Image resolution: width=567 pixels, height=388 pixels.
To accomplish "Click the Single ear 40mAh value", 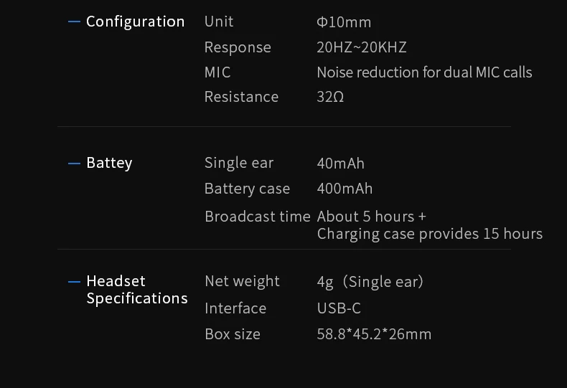I will point(341,164).
